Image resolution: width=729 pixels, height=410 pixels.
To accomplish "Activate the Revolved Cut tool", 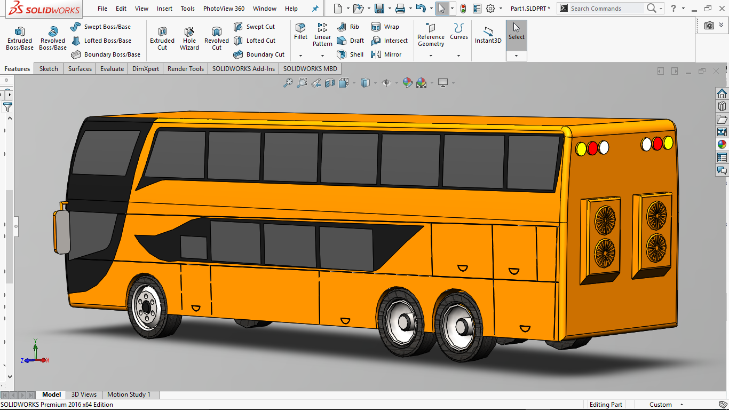I will (x=217, y=38).
